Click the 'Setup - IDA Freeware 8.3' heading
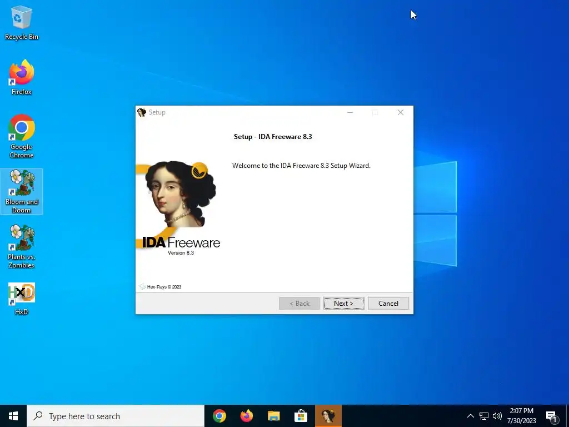The height and width of the screenshot is (427, 569). pos(273,137)
